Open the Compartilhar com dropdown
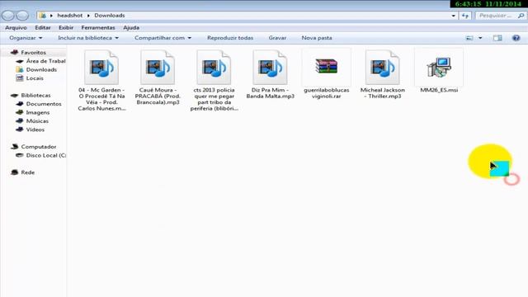The width and height of the screenshot is (528, 297). (x=163, y=38)
